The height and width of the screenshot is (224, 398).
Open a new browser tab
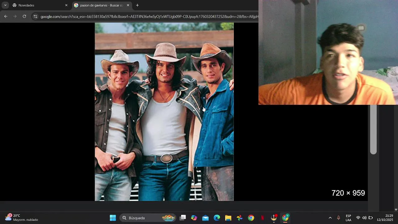click(x=137, y=5)
